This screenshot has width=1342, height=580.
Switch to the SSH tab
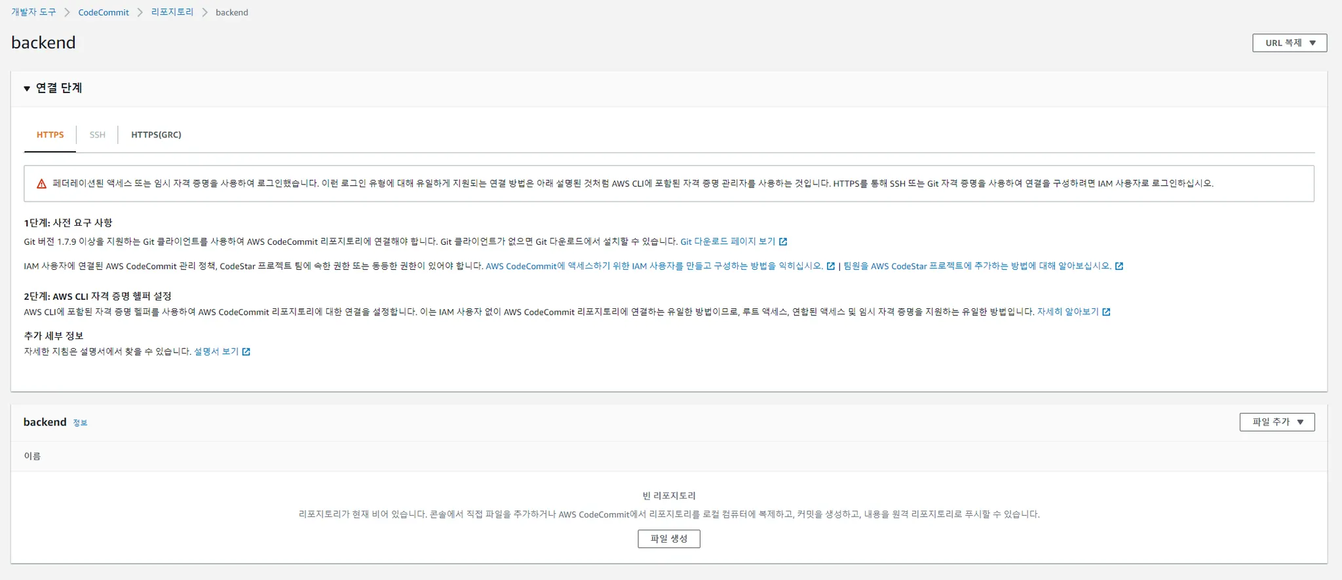[x=98, y=135]
